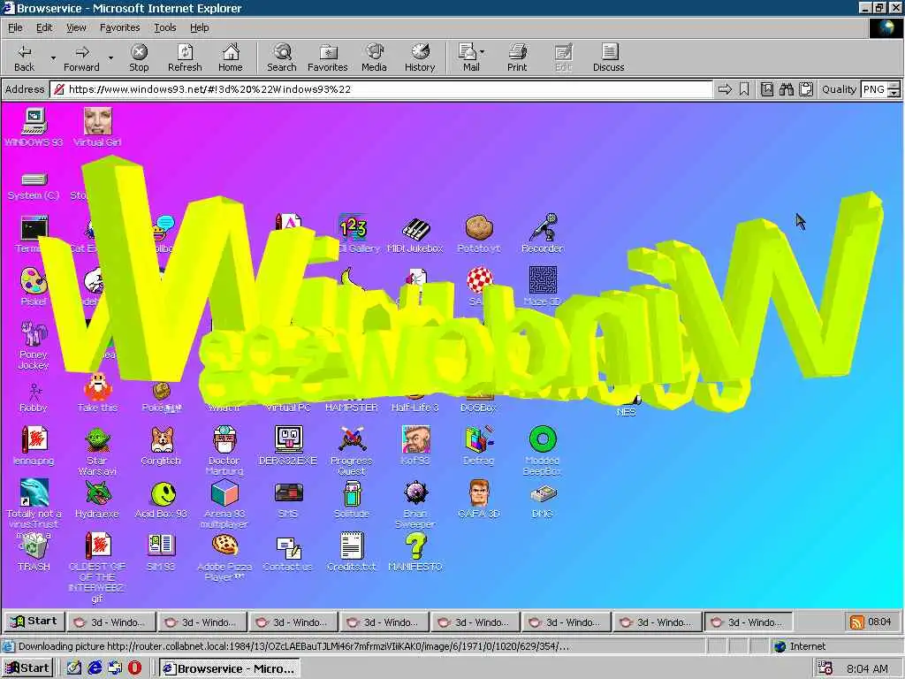Expand the Forward button dropdown arrow
The image size is (905, 679).
pyautogui.click(x=110, y=57)
